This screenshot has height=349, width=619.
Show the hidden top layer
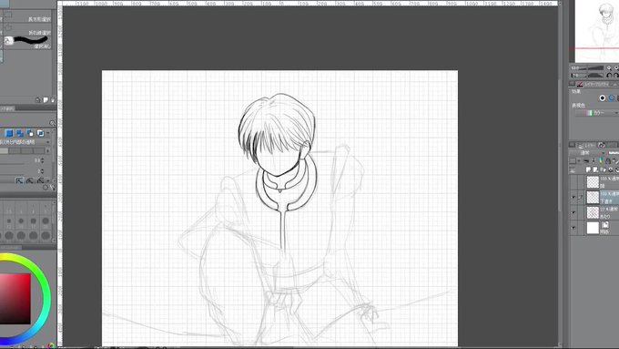pos(573,182)
